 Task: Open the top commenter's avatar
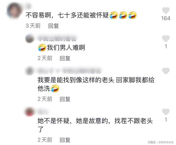point(14,11)
